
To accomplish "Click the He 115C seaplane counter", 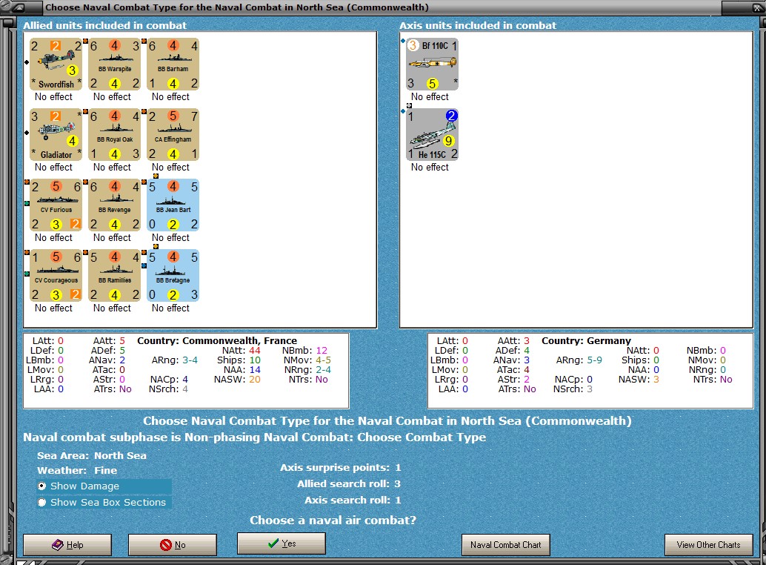I will pyautogui.click(x=432, y=135).
